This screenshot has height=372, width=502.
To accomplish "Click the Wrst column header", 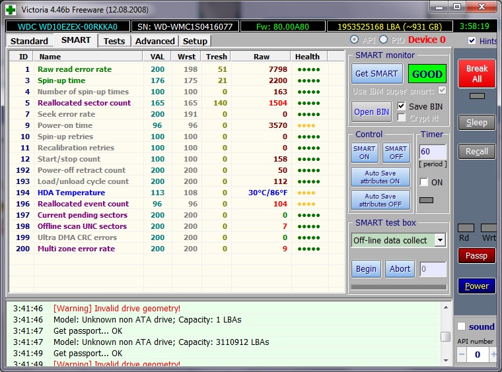I will pyautogui.click(x=186, y=57).
